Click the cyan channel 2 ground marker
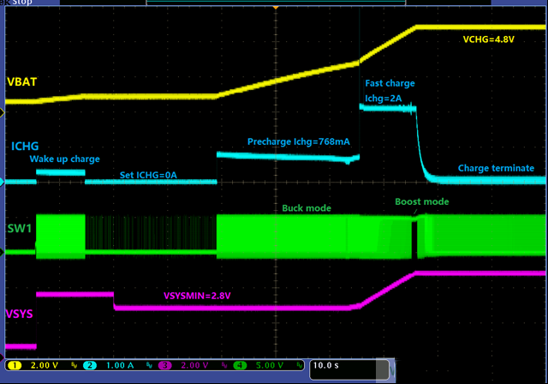The height and width of the screenshot is (384, 548). [2, 182]
